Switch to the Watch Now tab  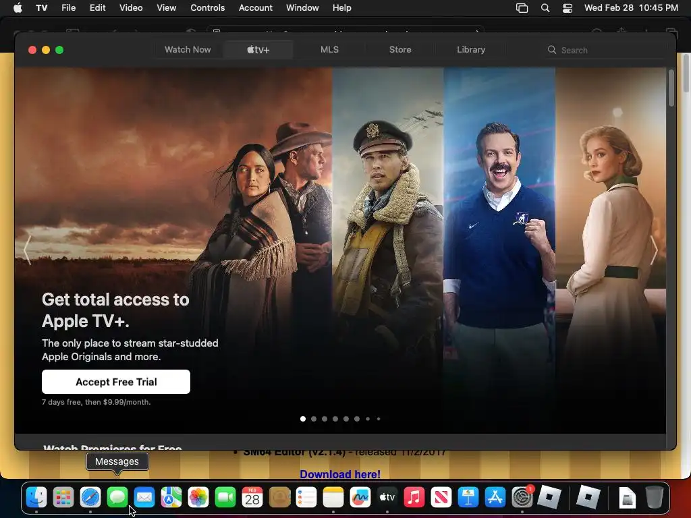188,50
